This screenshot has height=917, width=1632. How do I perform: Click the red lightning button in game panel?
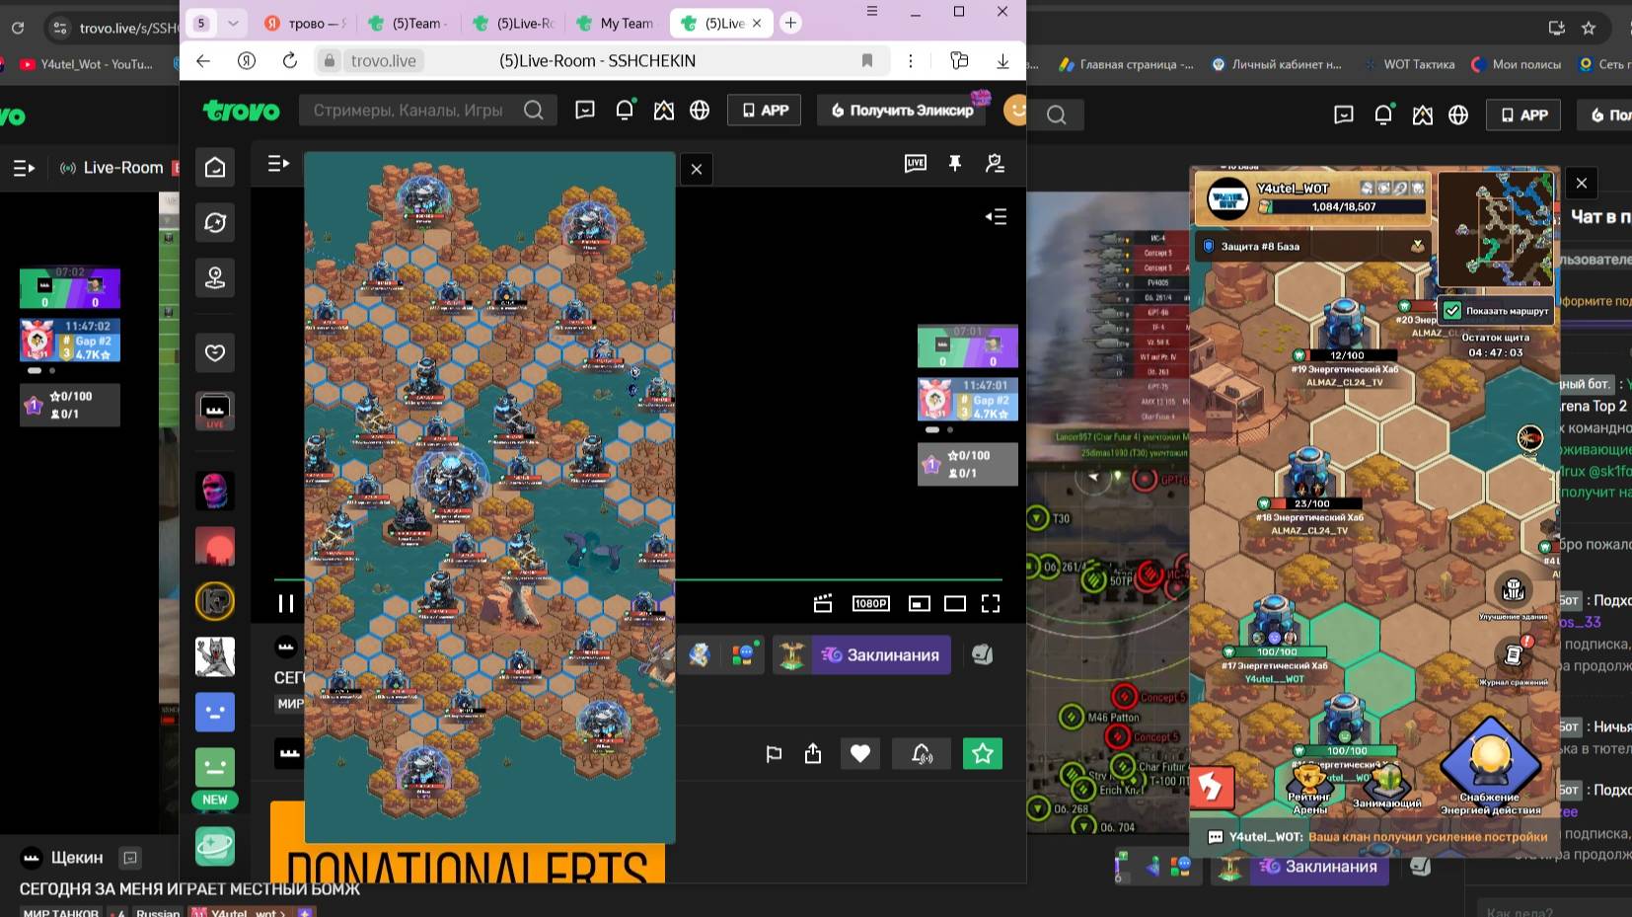coord(1212,788)
